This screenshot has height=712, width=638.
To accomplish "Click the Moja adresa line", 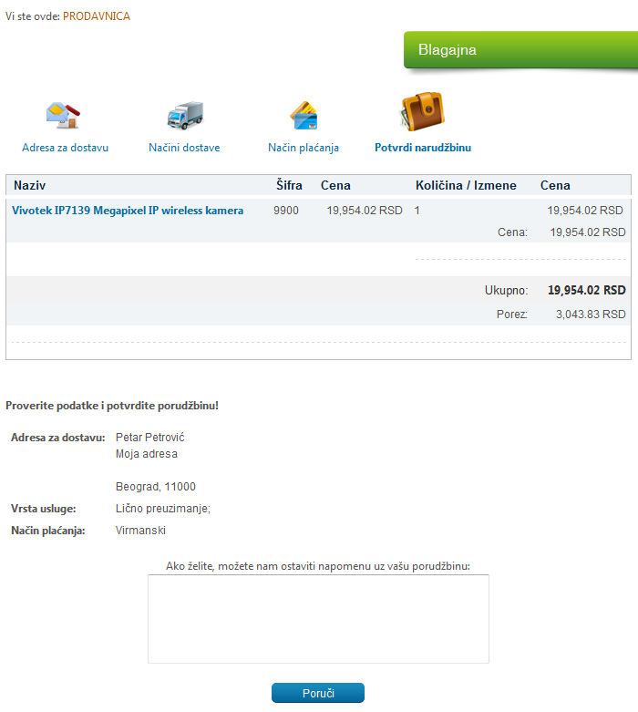I will [x=146, y=454].
